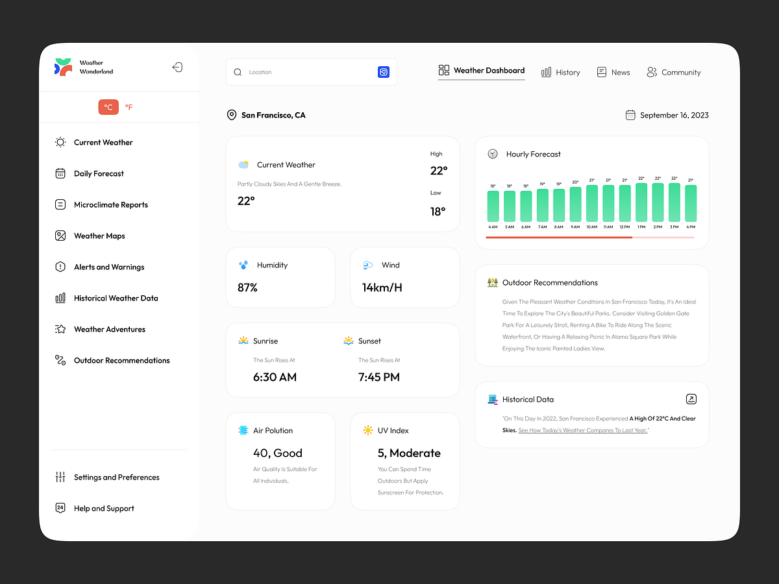Expand Historical Data using the arrow icon
Image resolution: width=779 pixels, height=584 pixels.
691,399
